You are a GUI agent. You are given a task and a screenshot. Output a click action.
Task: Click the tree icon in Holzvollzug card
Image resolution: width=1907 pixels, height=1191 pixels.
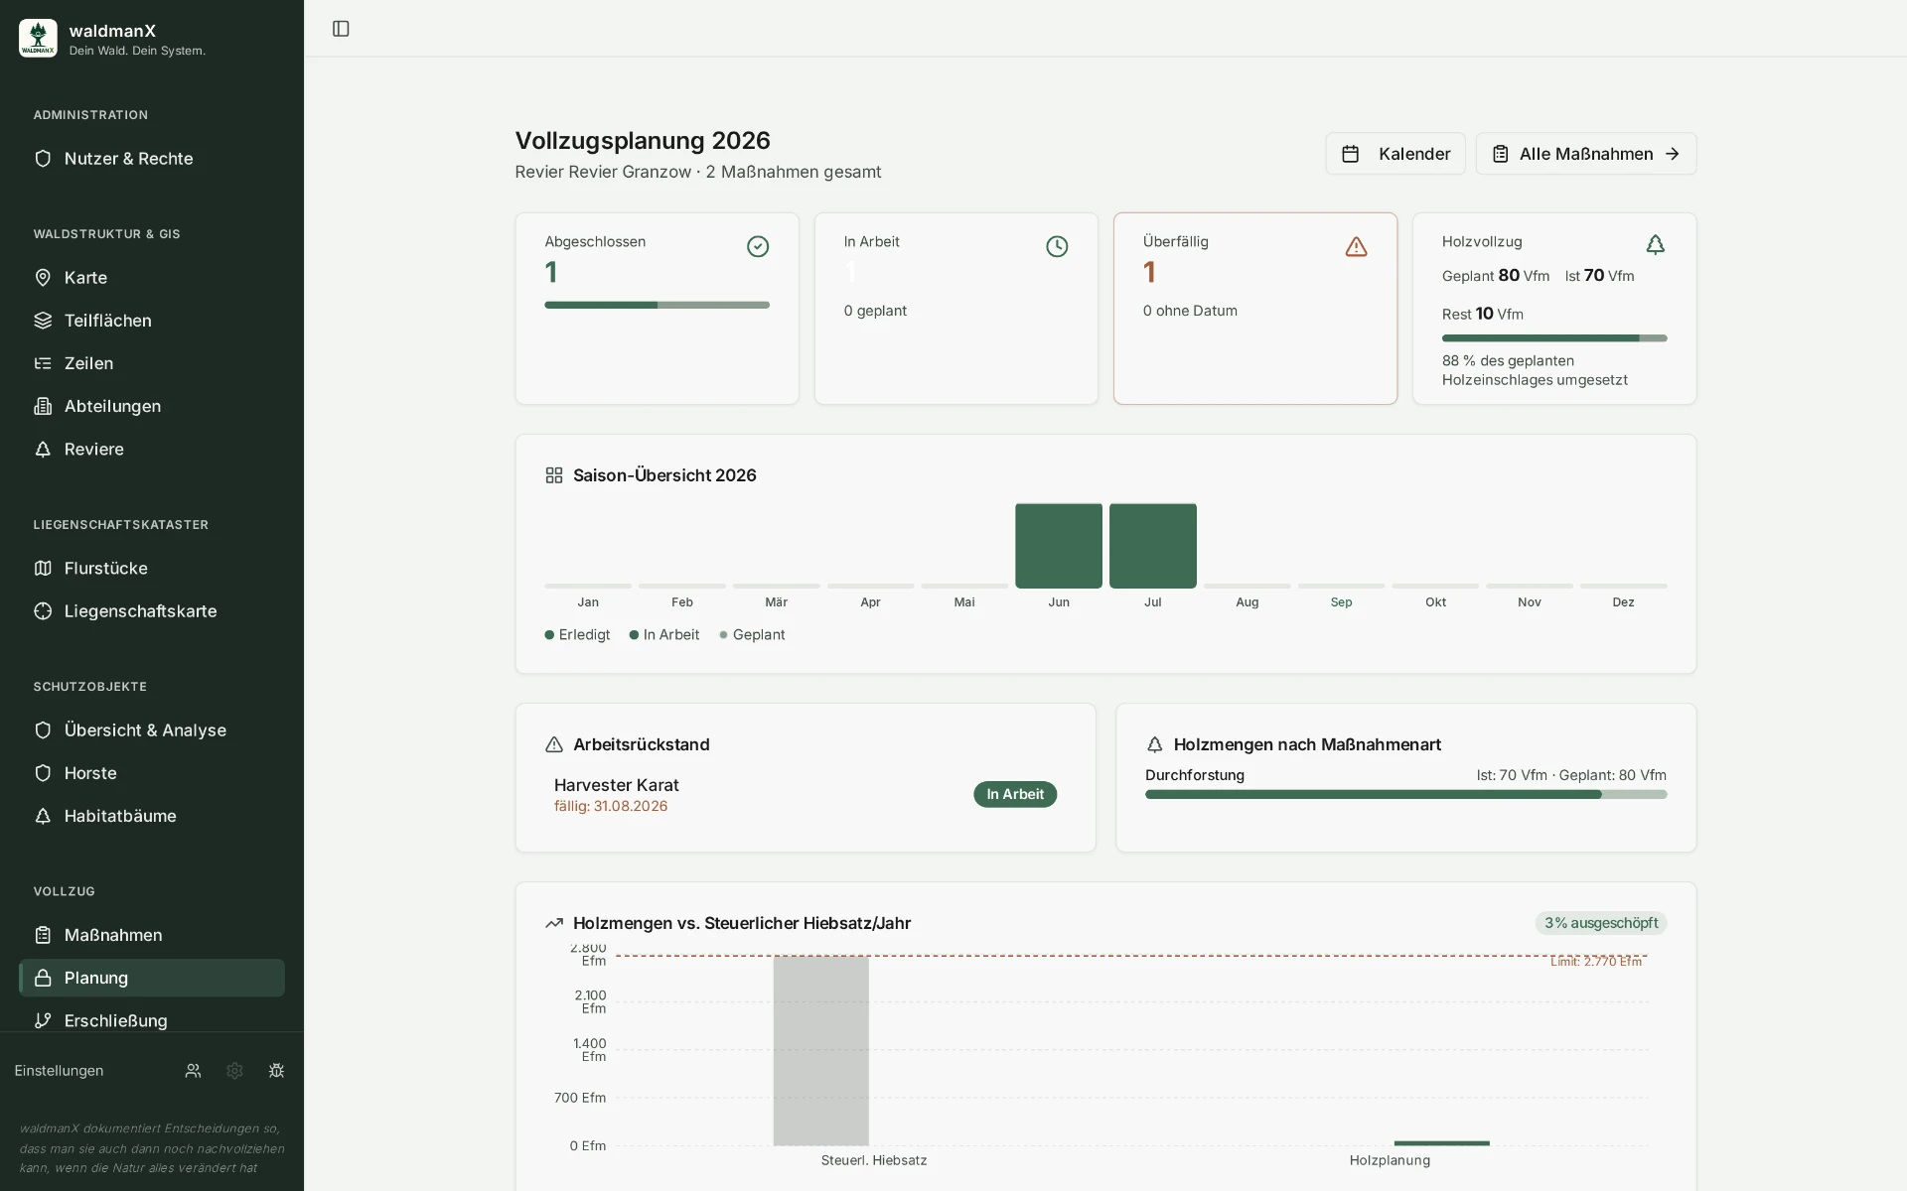click(x=1655, y=244)
